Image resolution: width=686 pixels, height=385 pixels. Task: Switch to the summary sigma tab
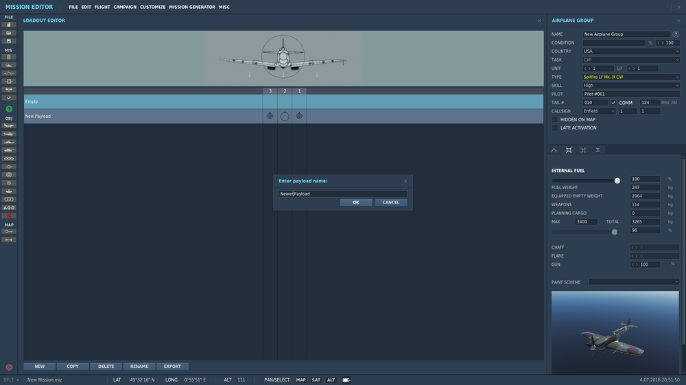click(x=598, y=150)
